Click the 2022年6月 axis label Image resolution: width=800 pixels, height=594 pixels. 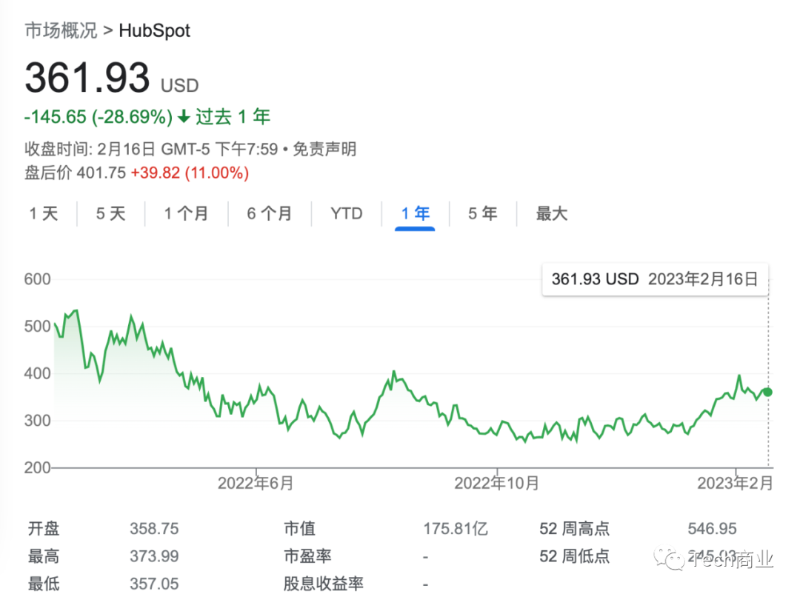click(256, 483)
